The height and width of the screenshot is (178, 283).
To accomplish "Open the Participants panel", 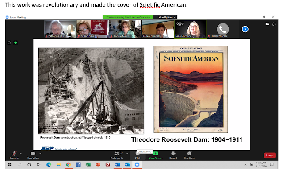I will (117, 155).
